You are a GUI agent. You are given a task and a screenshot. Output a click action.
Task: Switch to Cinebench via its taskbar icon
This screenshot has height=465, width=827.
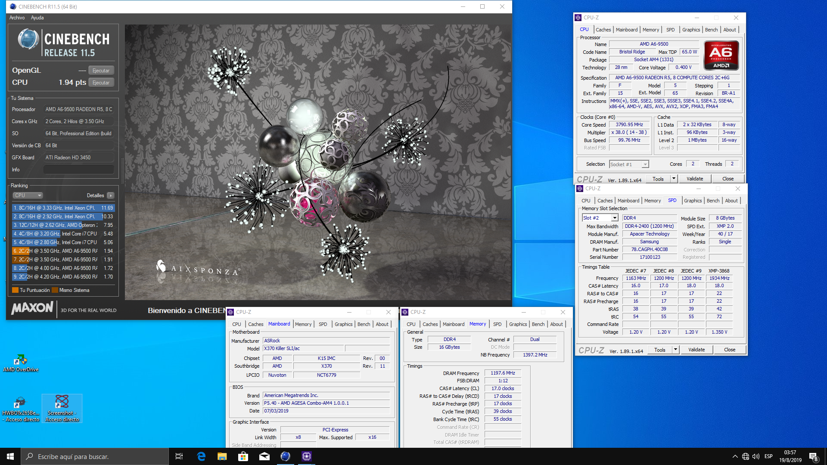[286, 456]
